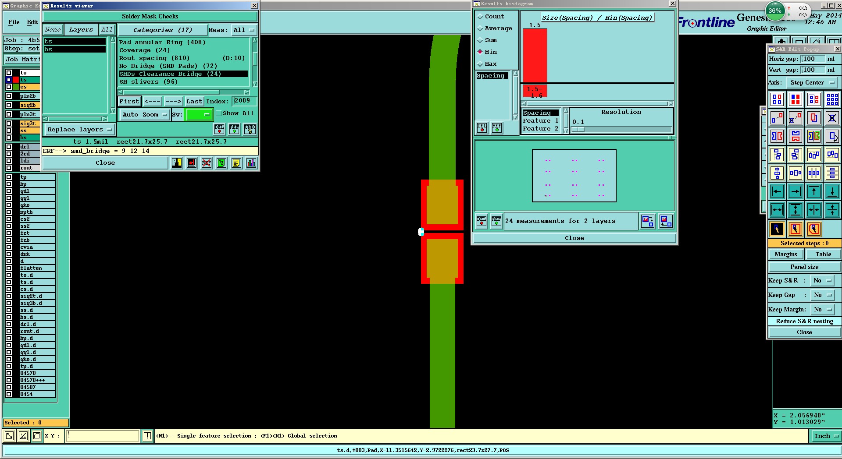Select the None tab in Results viewer
The width and height of the screenshot is (842, 459).
(x=53, y=30)
